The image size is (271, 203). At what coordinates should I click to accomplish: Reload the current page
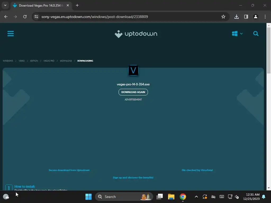(x=25, y=17)
